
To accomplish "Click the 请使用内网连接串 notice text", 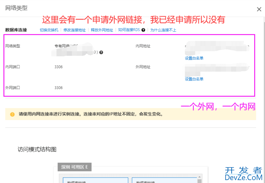I will point(91,114).
